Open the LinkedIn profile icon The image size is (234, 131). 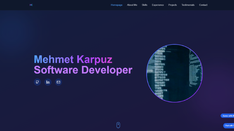pos(48,82)
